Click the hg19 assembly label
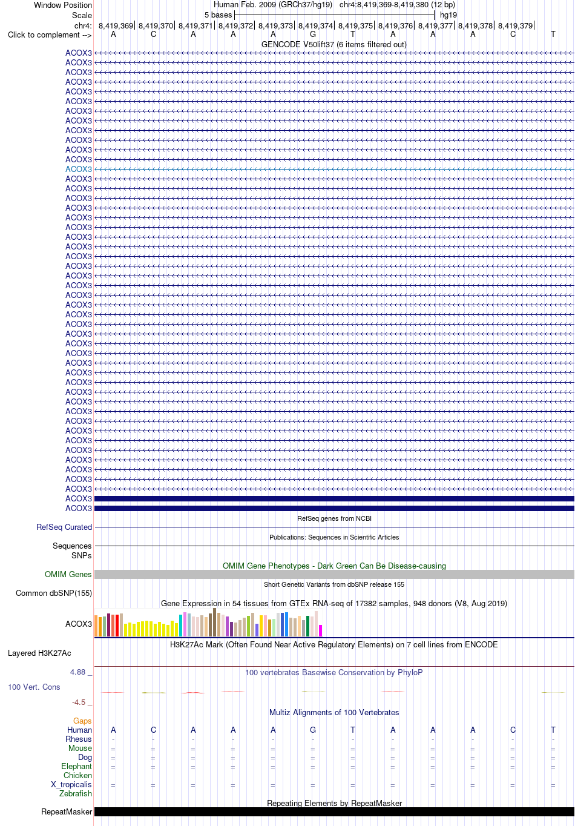 448,15
